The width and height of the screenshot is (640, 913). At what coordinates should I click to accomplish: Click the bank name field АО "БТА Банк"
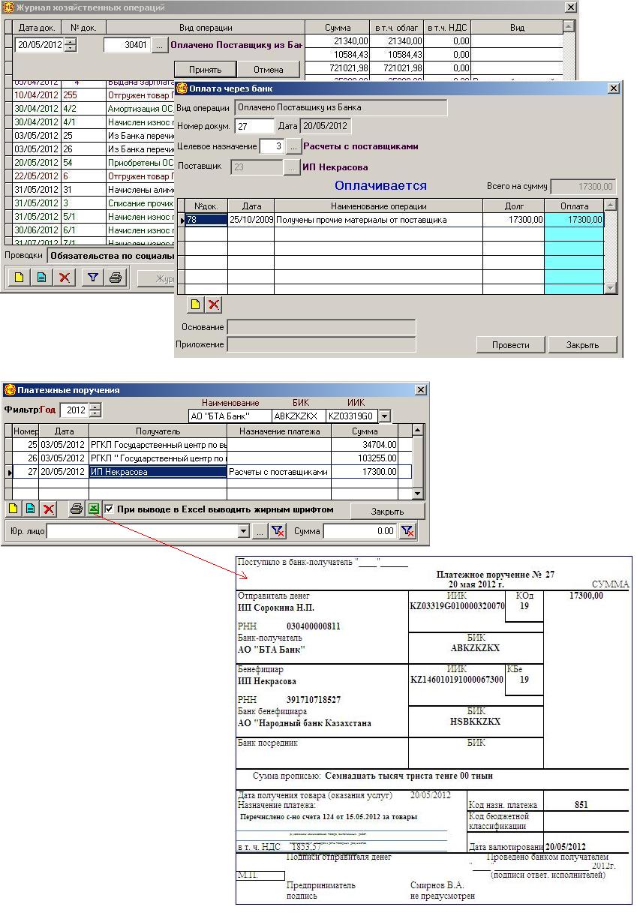coord(229,416)
